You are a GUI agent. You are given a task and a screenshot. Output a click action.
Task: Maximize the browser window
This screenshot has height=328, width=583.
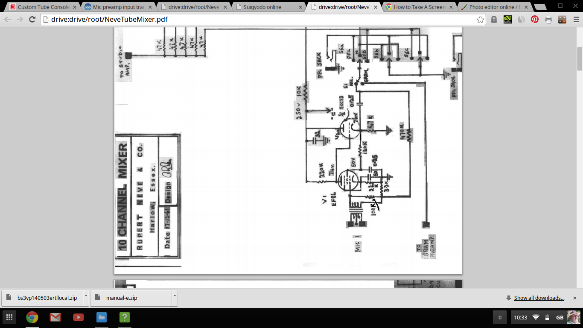click(x=560, y=5)
